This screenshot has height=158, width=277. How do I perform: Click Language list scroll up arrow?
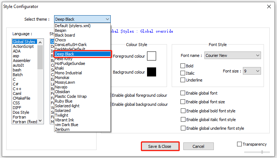click(x=40, y=42)
